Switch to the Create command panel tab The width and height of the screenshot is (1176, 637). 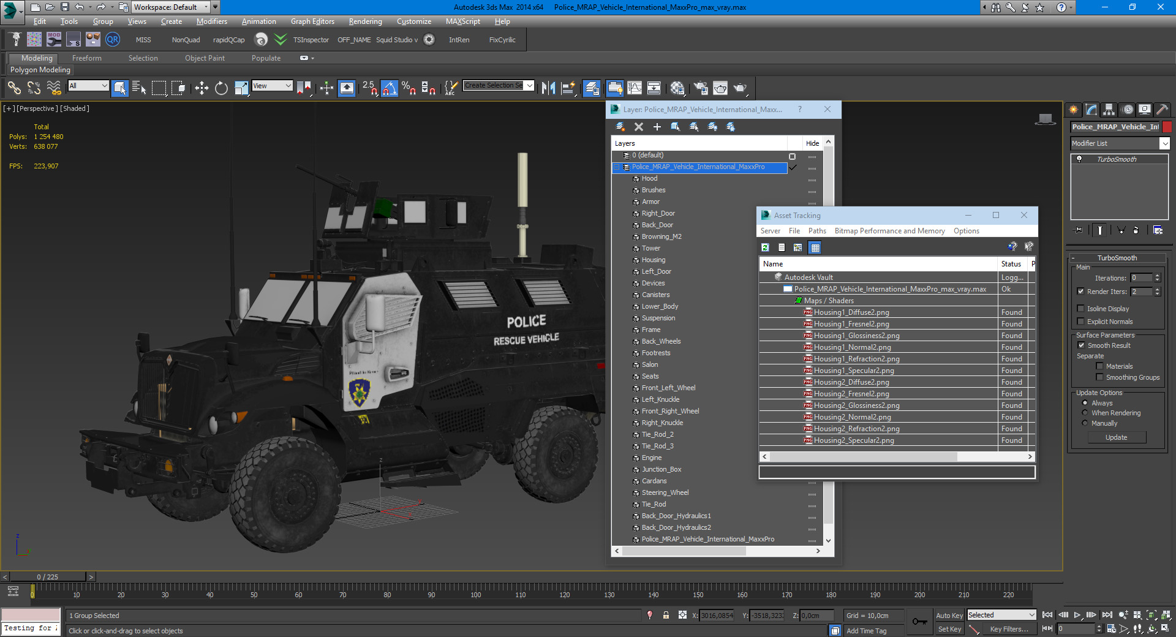click(x=1074, y=110)
